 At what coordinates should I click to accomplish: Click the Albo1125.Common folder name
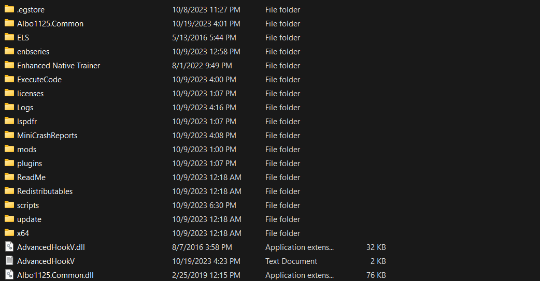click(50, 24)
